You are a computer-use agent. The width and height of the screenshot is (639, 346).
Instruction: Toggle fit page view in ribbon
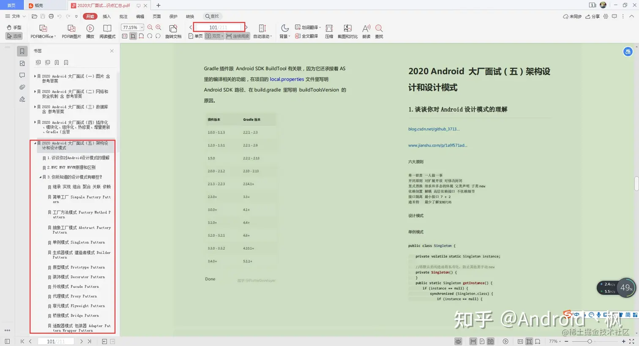pos(133,36)
